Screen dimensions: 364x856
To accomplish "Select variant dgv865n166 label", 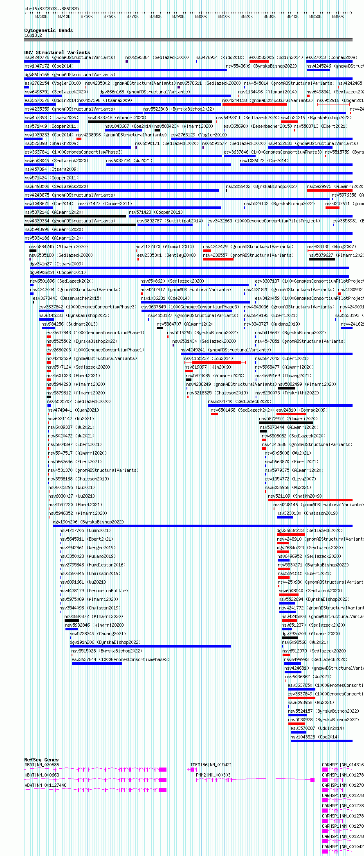I will pyautogui.click(x=70, y=75).
